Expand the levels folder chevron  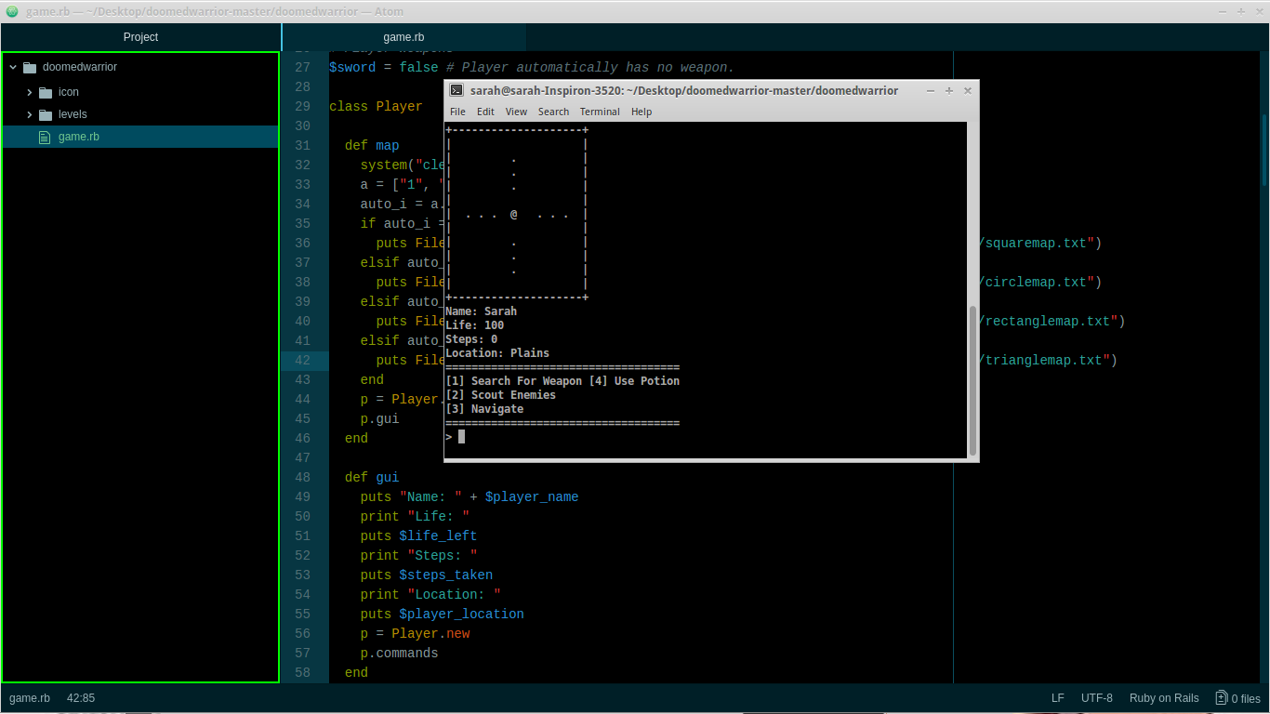point(29,114)
